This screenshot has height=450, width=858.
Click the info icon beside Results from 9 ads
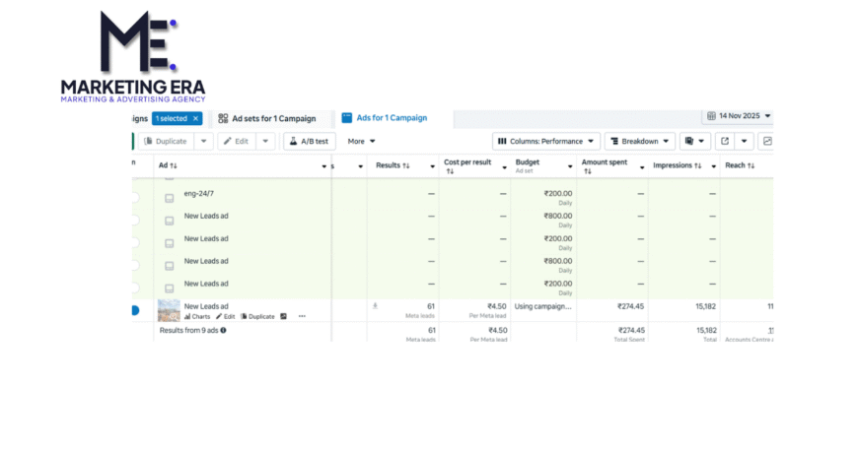pos(223,331)
